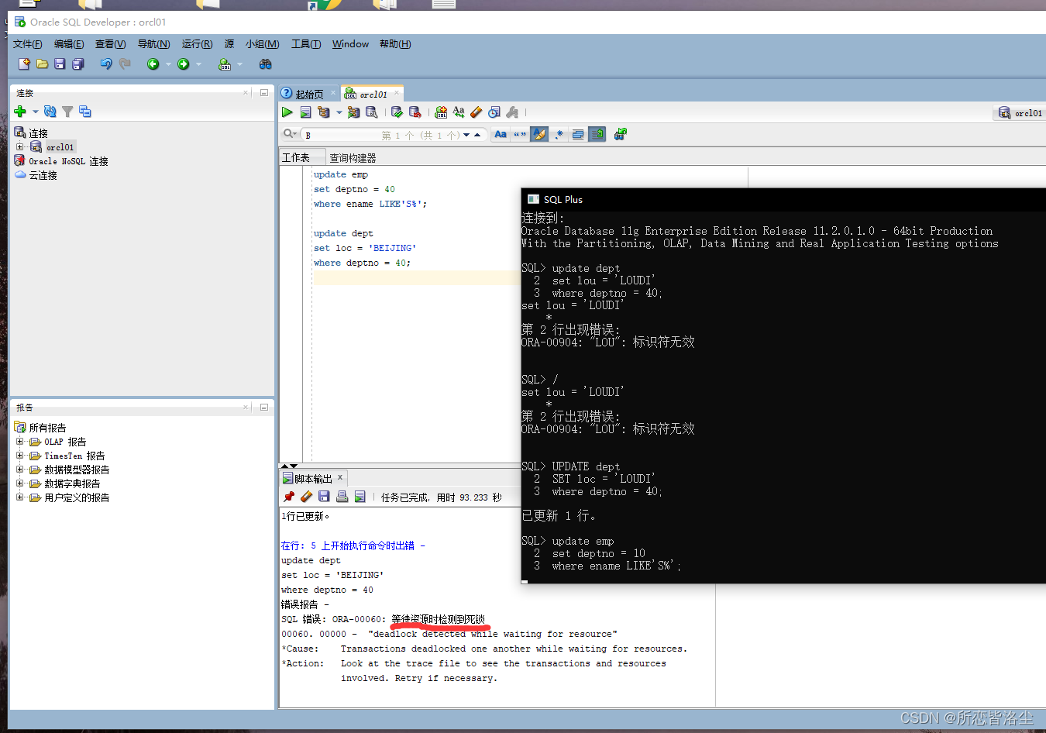1046x733 pixels.
Task: Select Oracle NoSQL 连接 tree item
Action: (68, 161)
